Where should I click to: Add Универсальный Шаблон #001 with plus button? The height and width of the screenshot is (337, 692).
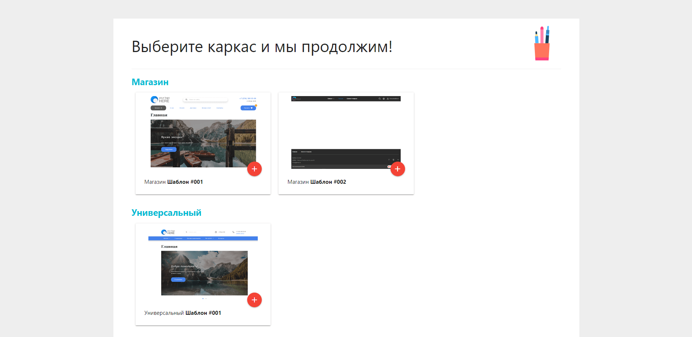click(x=254, y=300)
